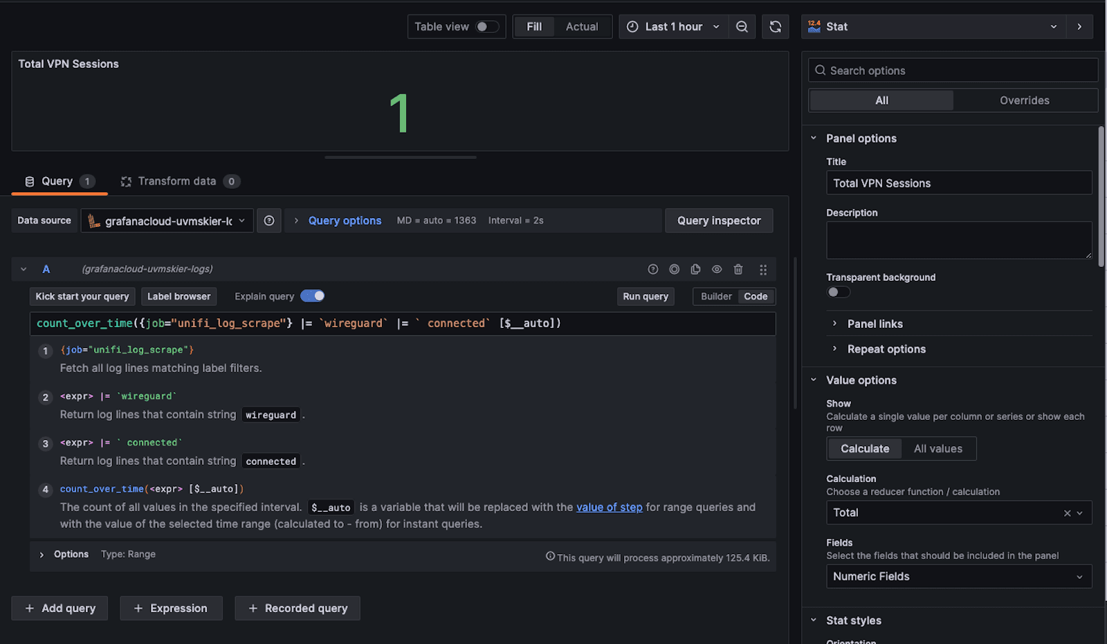This screenshot has height=644, width=1107.
Task: Click the Query tab database icon
Action: point(30,181)
